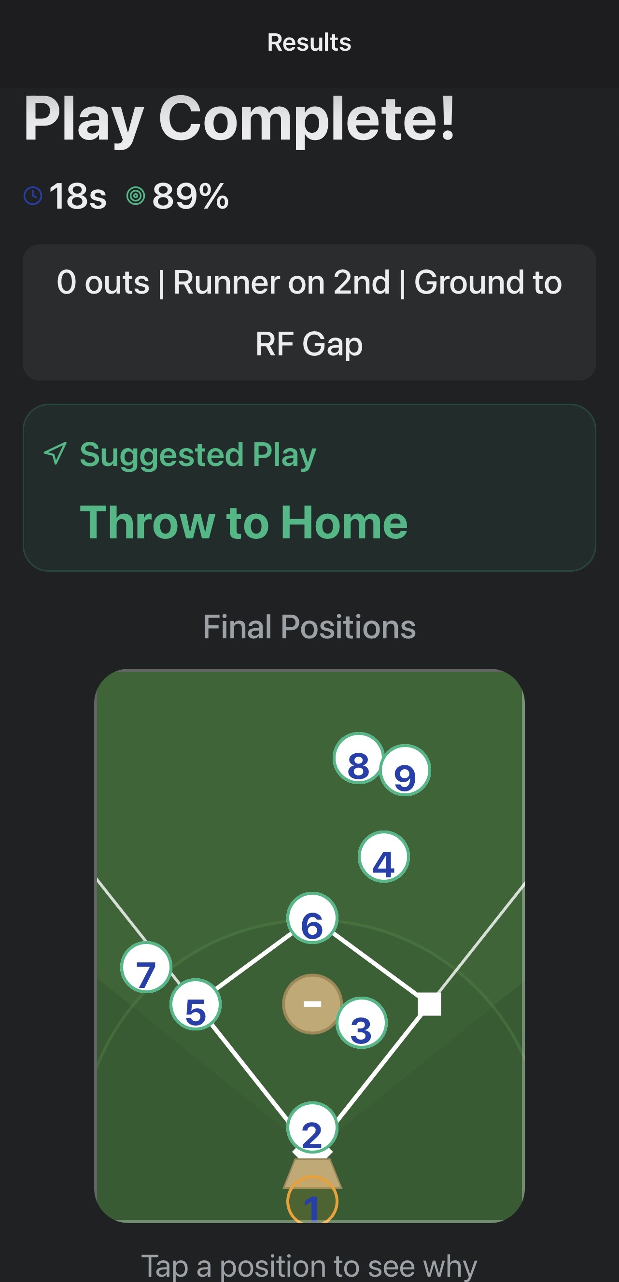
Task: Open the Throw to Home suggestion
Action: [244, 522]
